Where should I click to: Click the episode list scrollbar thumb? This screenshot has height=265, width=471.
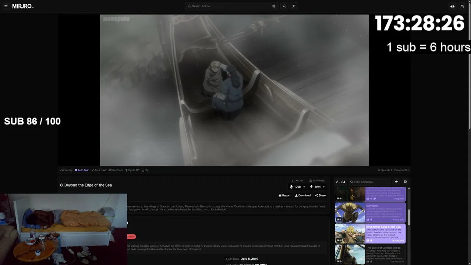(x=409, y=217)
